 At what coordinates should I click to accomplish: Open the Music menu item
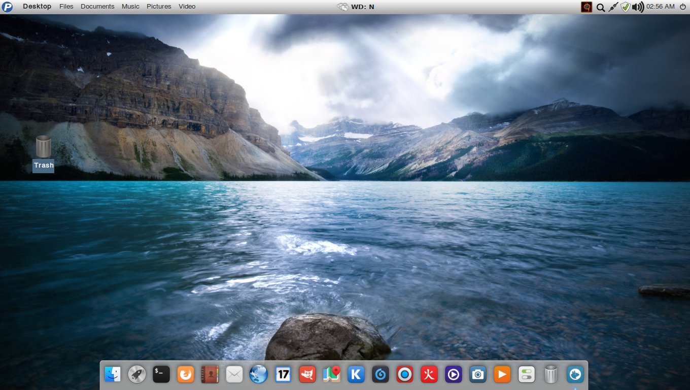tap(130, 7)
